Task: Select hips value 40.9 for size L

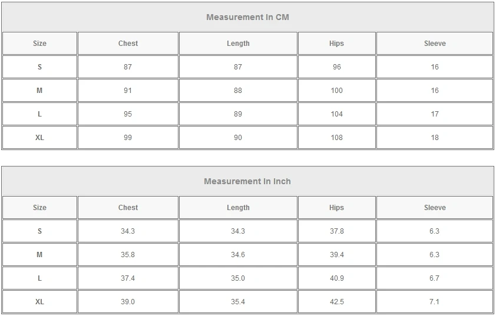Action: coord(336,278)
